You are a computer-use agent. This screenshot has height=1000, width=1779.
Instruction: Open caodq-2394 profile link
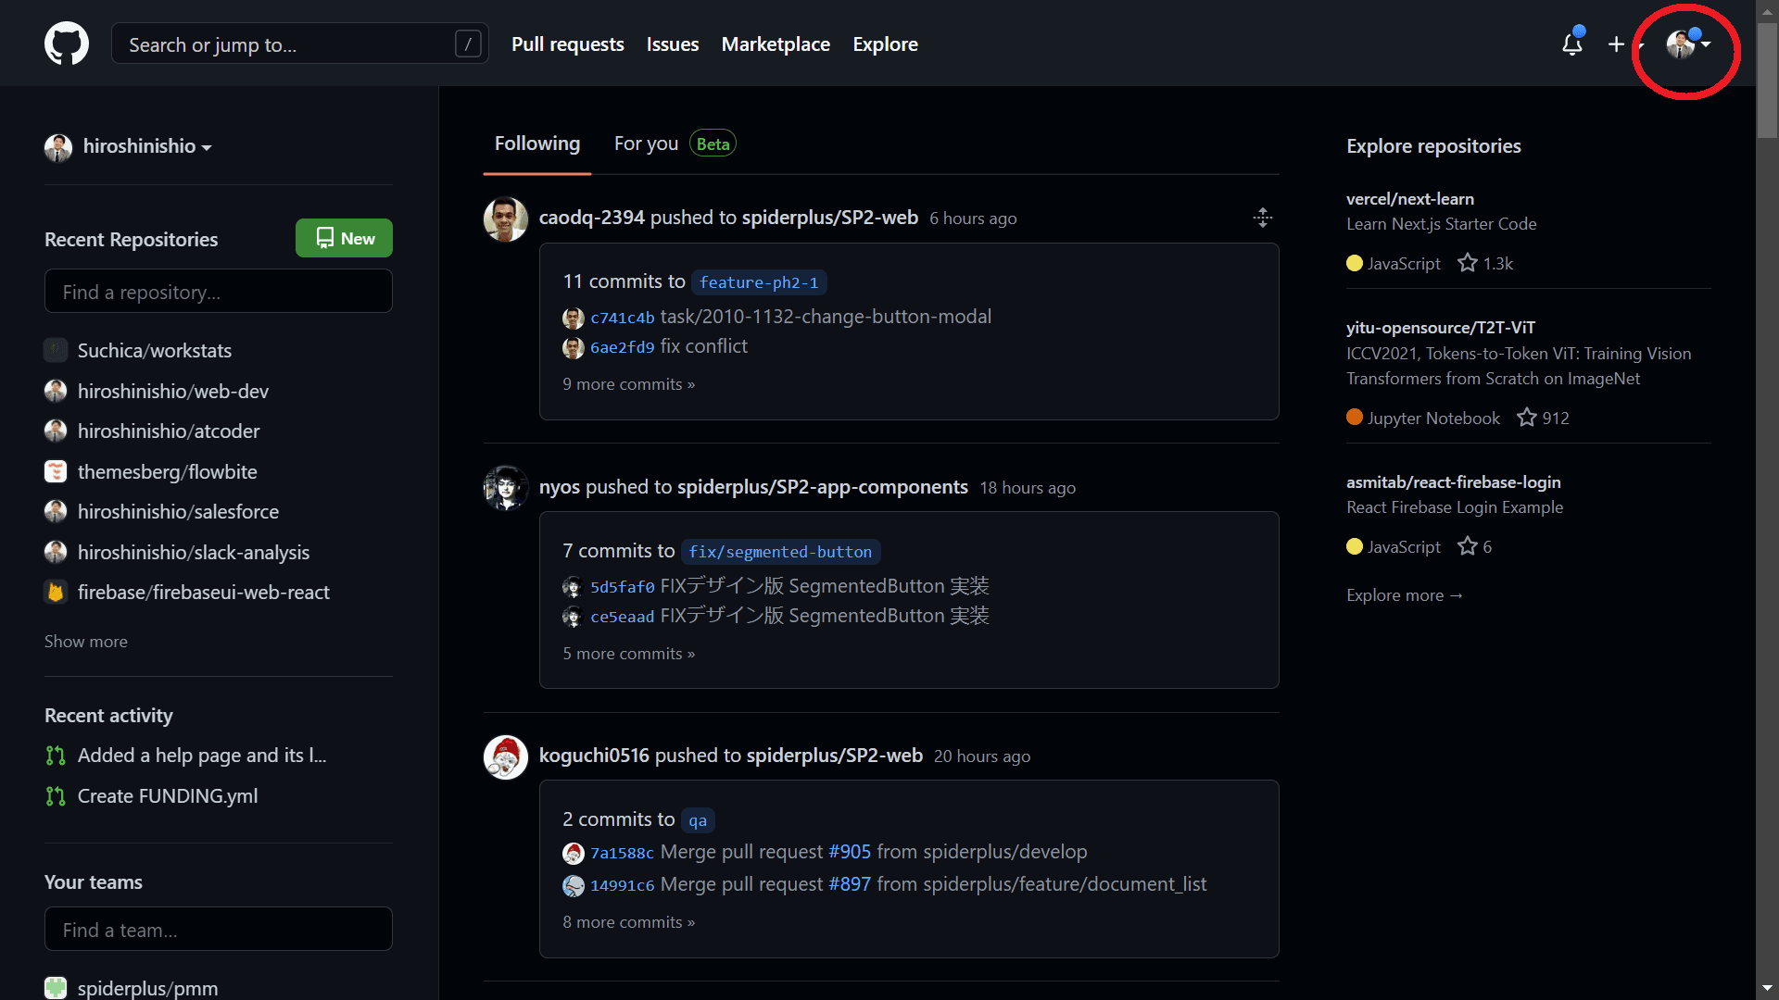pos(591,218)
